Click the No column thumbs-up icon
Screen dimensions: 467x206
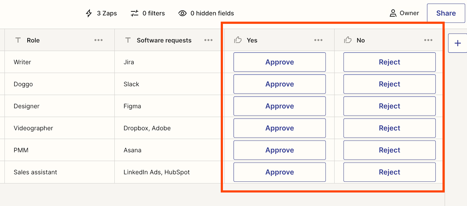click(348, 40)
